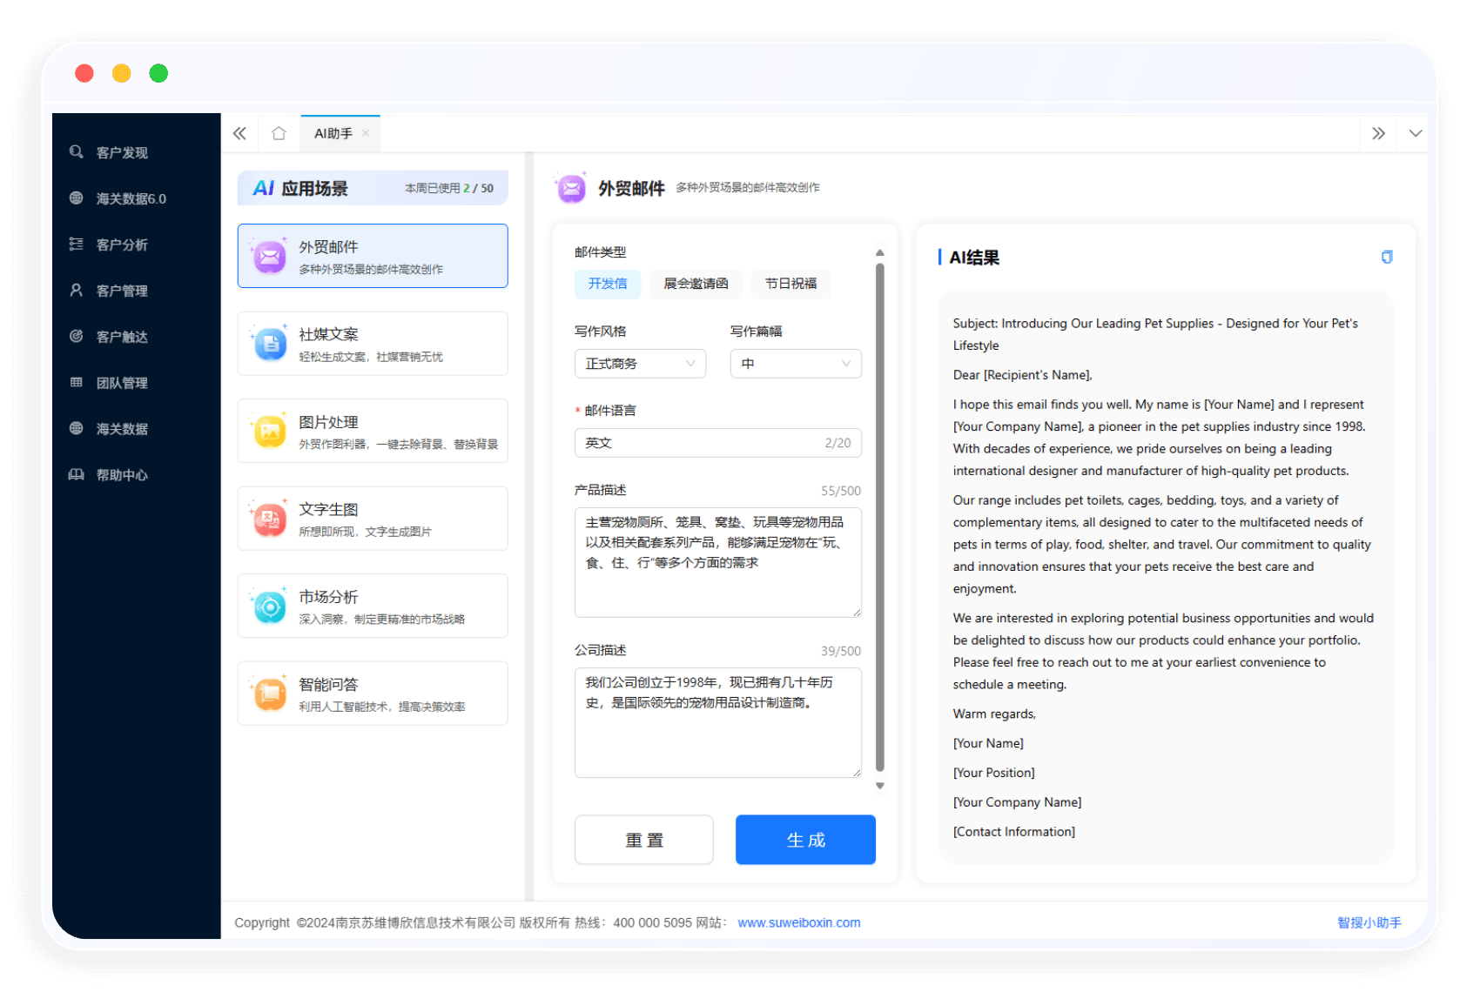Click the double right chevron icon
Viewport: 1480px width, 992px height.
click(x=1378, y=133)
